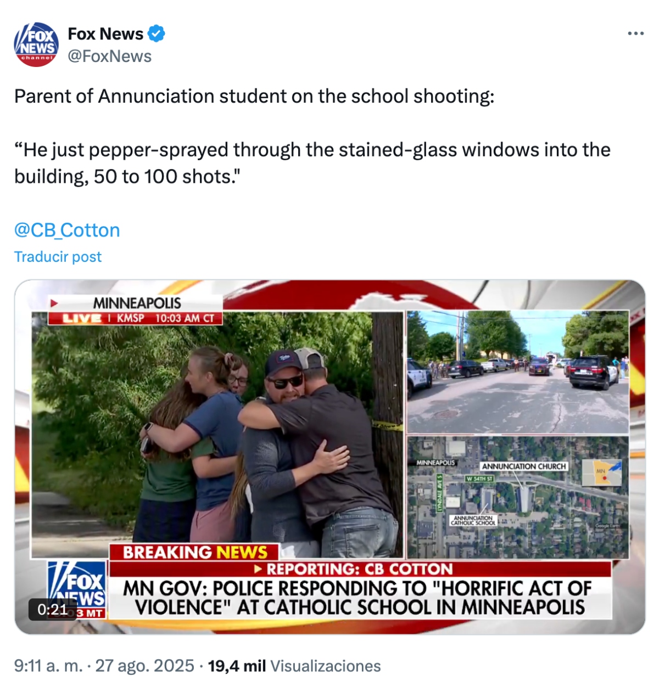
Task: Click Traducir post to translate
Action: point(58,257)
